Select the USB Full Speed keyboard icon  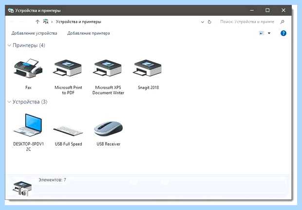[68, 131]
